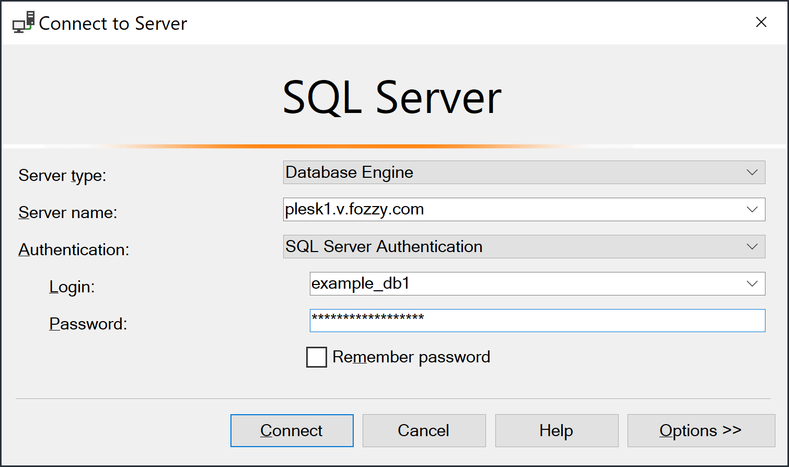Click the Server name text plesk1.v.fozzy.com

click(355, 209)
